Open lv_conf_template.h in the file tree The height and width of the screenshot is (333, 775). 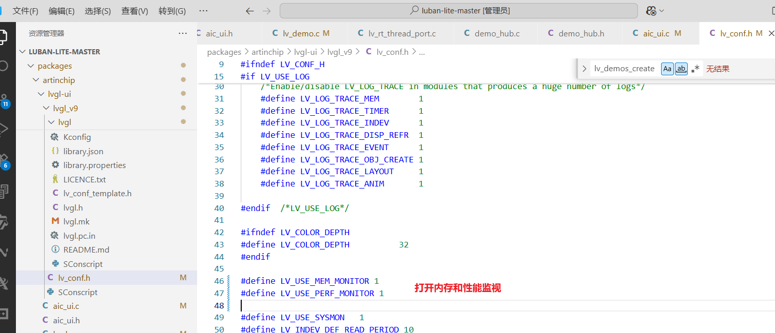pos(98,193)
